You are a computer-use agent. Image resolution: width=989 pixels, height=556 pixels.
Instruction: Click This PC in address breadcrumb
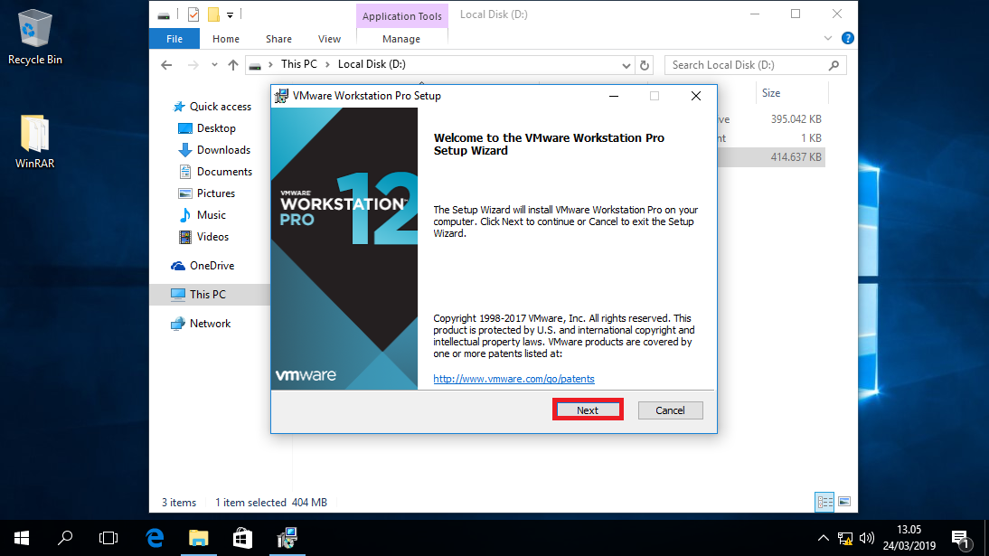(x=299, y=64)
